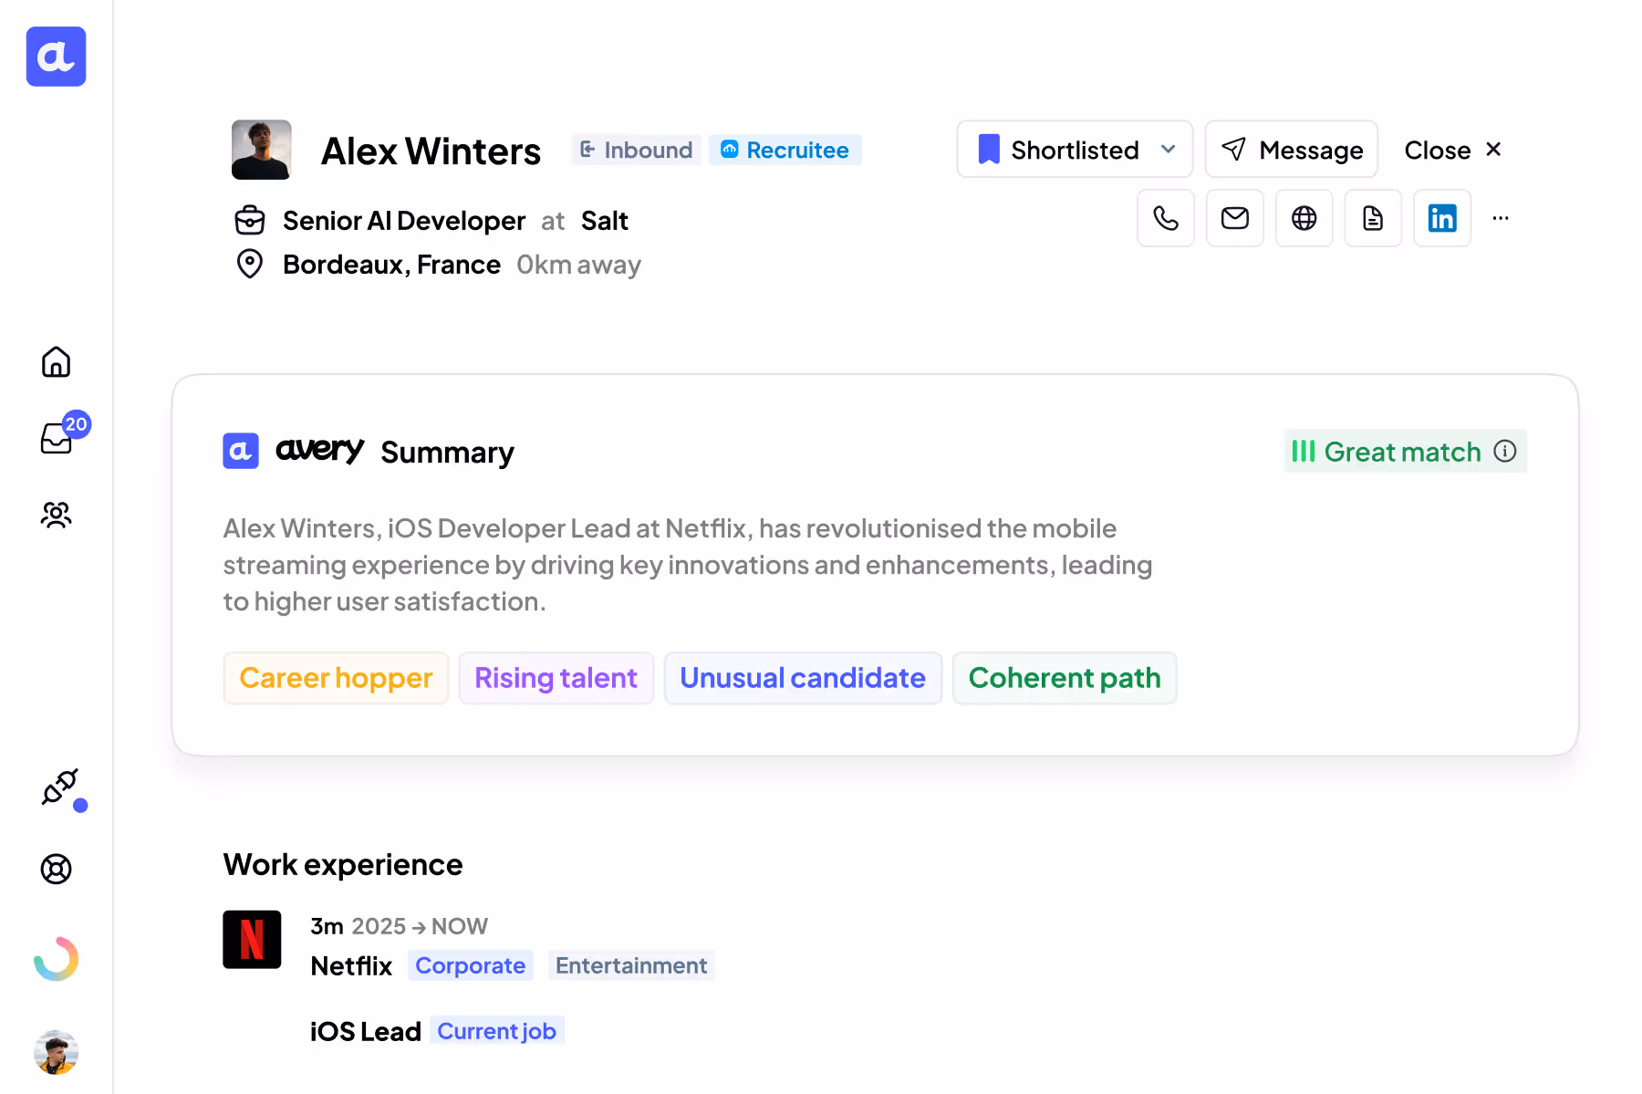Click the Entertainment tag on Netflix
Screen dimensions: 1642x1094
click(x=631, y=965)
